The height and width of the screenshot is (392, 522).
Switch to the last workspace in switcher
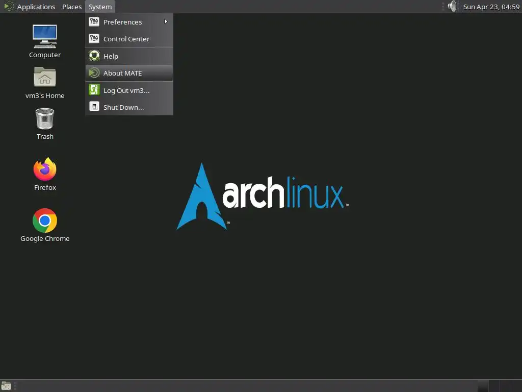pyautogui.click(x=517, y=386)
